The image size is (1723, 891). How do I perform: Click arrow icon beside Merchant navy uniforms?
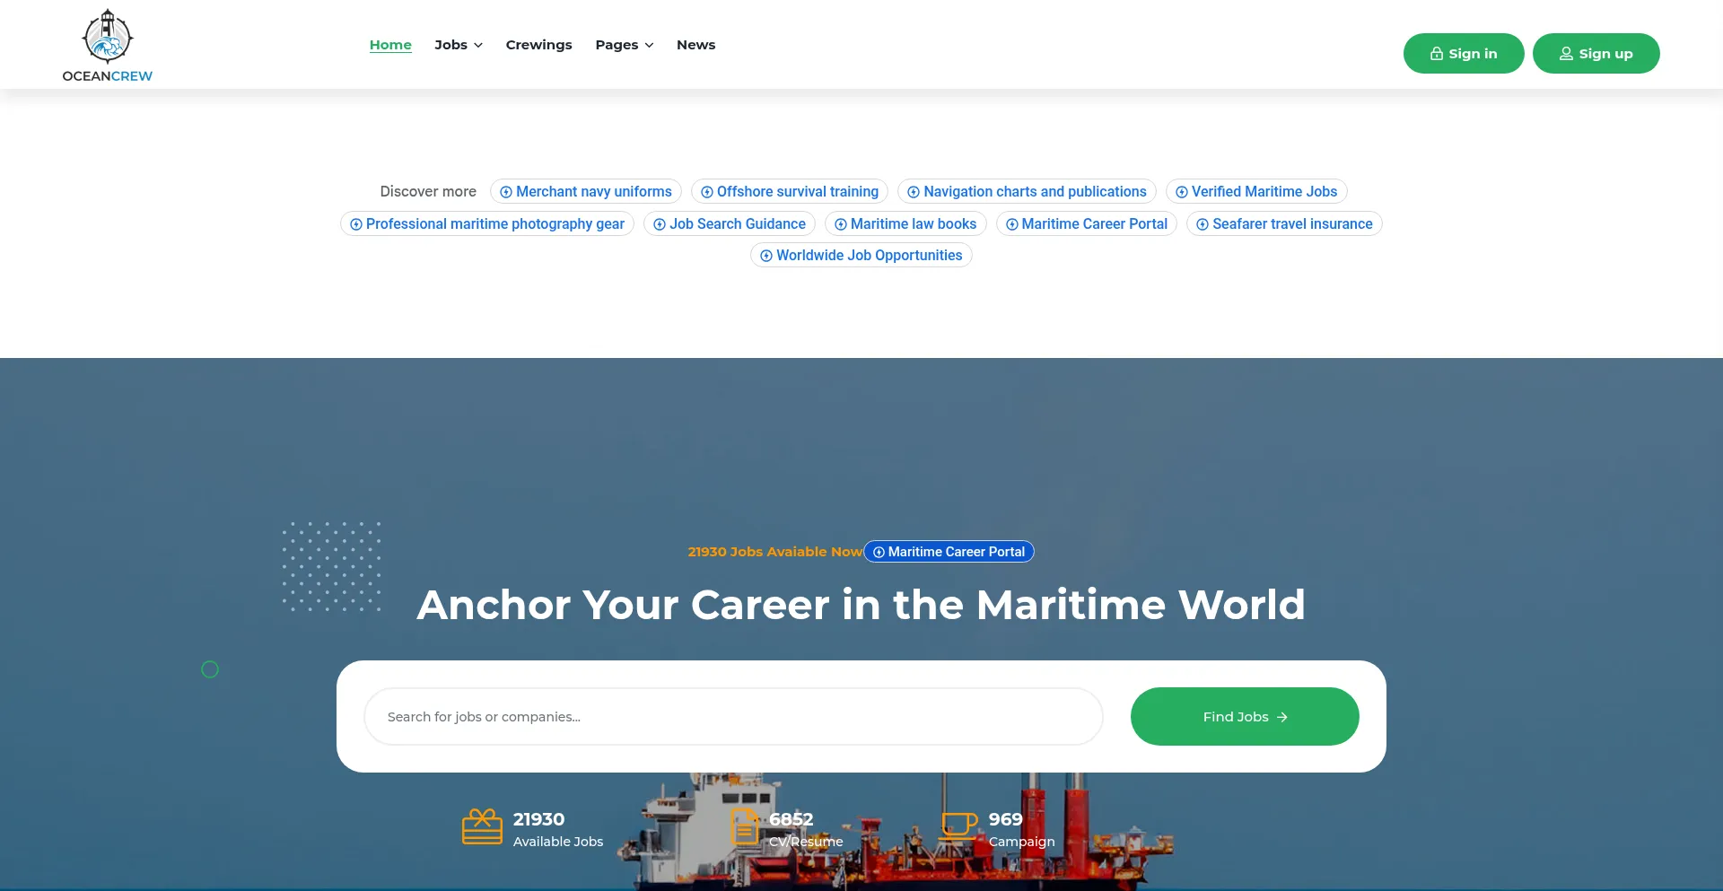coord(506,192)
